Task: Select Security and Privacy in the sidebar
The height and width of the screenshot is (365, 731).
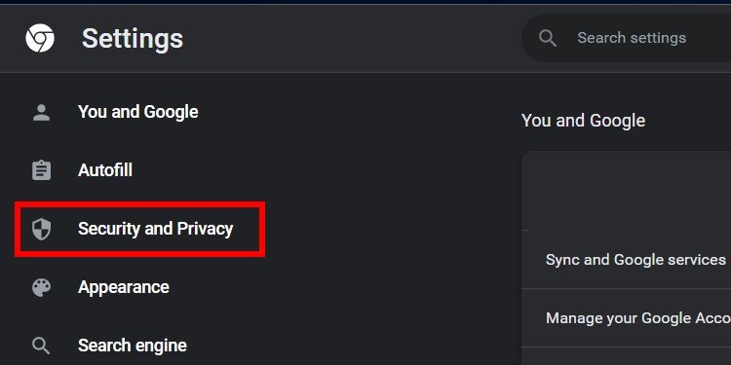Action: [155, 229]
